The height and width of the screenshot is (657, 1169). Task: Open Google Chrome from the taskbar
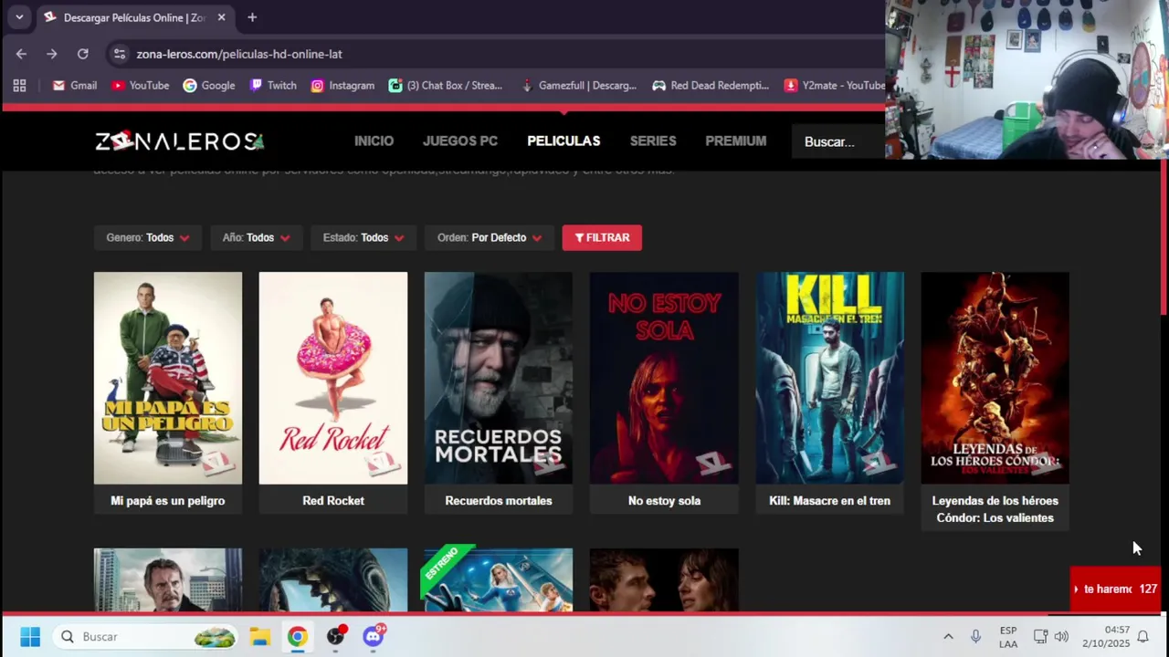(298, 637)
